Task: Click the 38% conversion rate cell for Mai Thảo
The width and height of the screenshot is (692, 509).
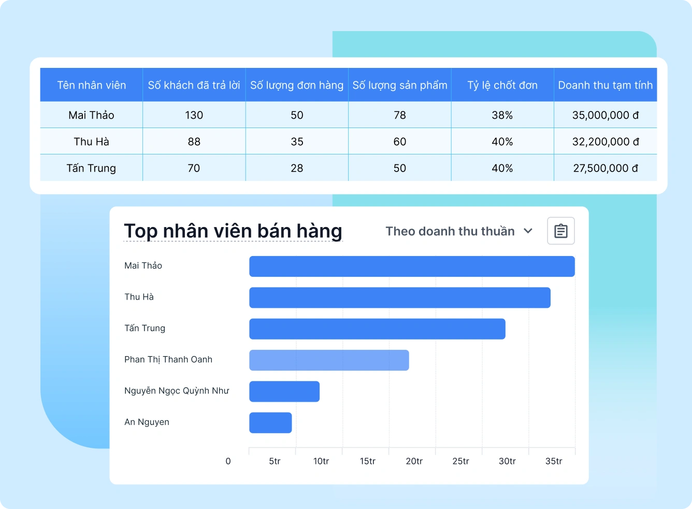Action: [x=502, y=115]
